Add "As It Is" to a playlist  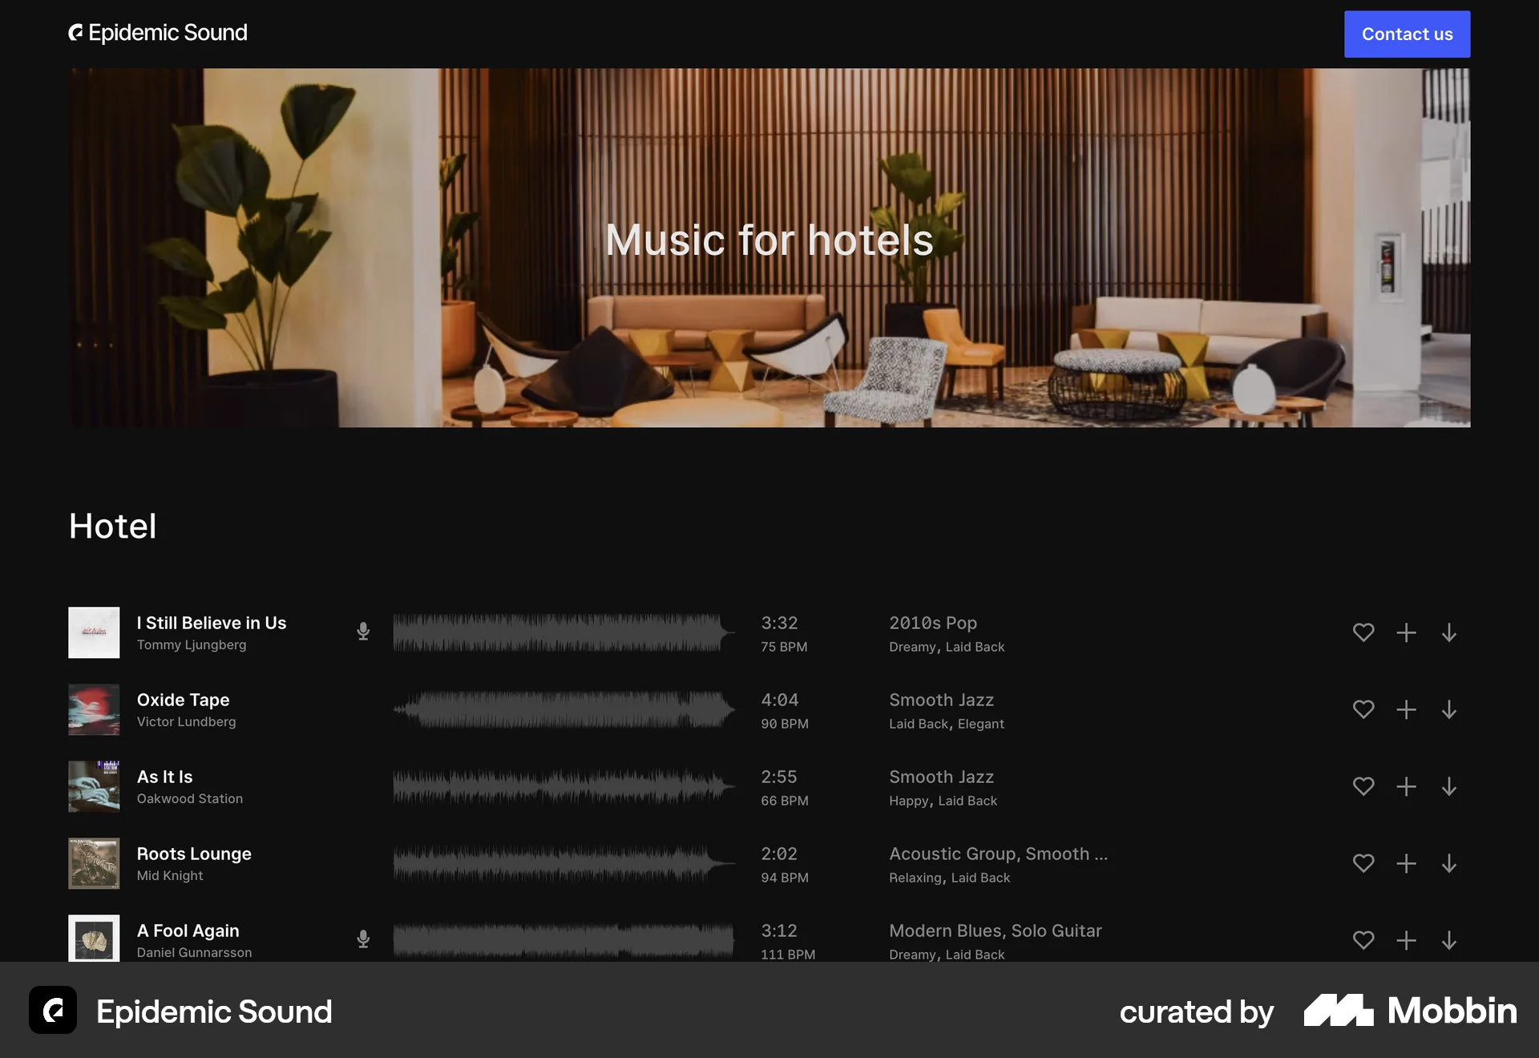[x=1406, y=786]
